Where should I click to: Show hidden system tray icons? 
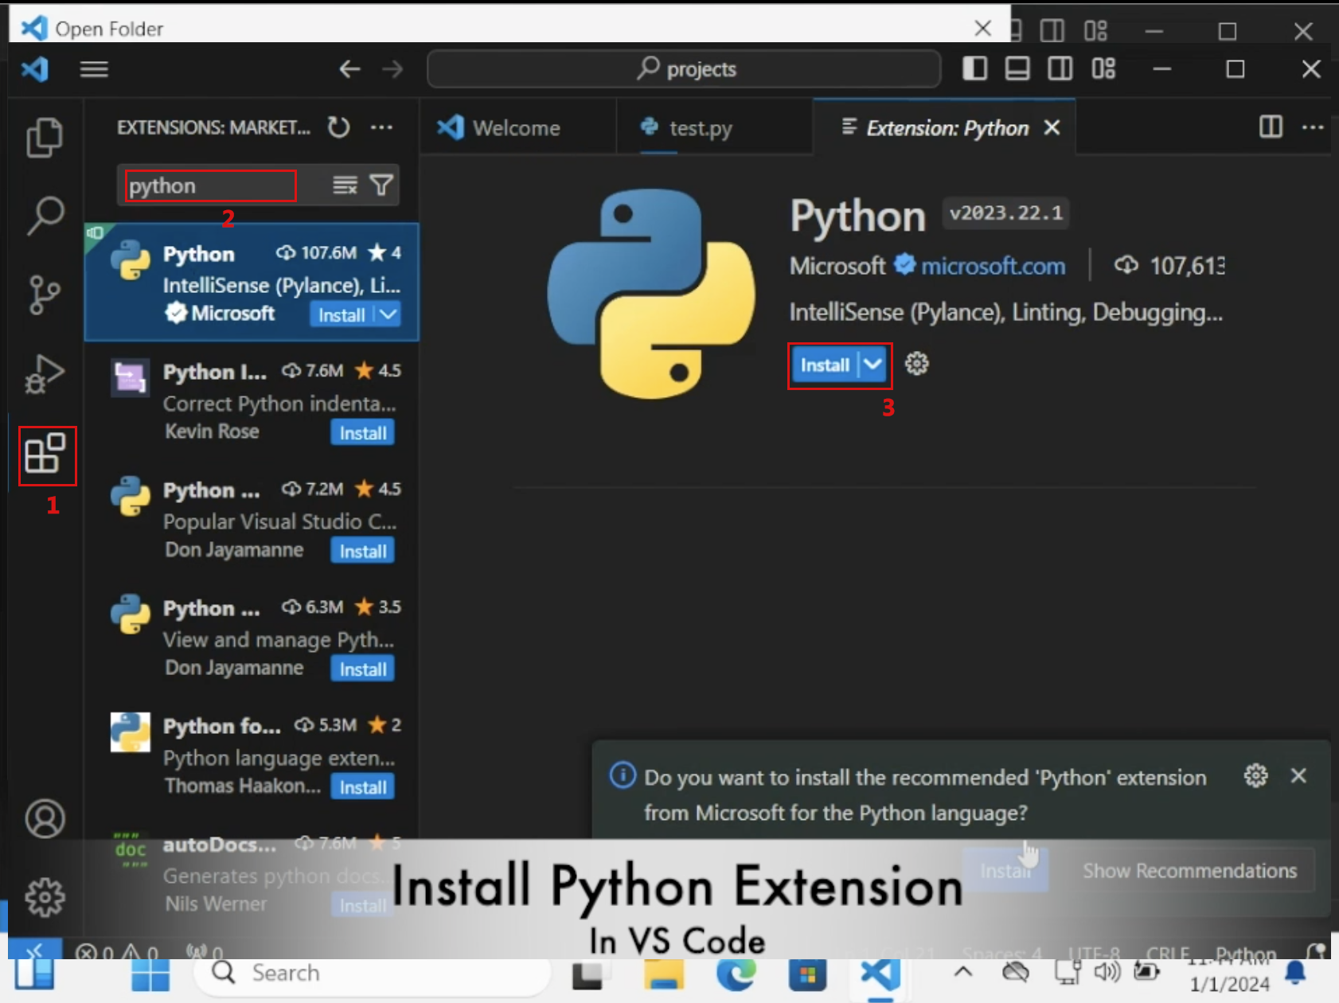(963, 972)
